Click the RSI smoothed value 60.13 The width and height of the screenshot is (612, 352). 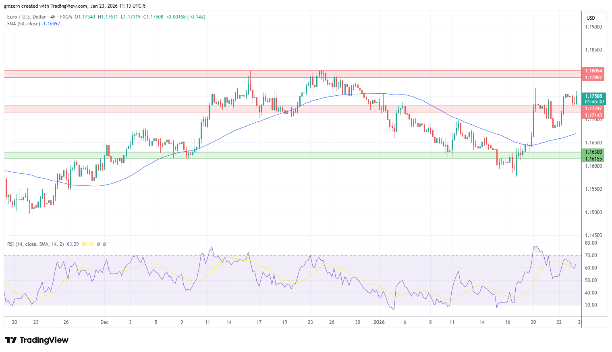[87, 244]
